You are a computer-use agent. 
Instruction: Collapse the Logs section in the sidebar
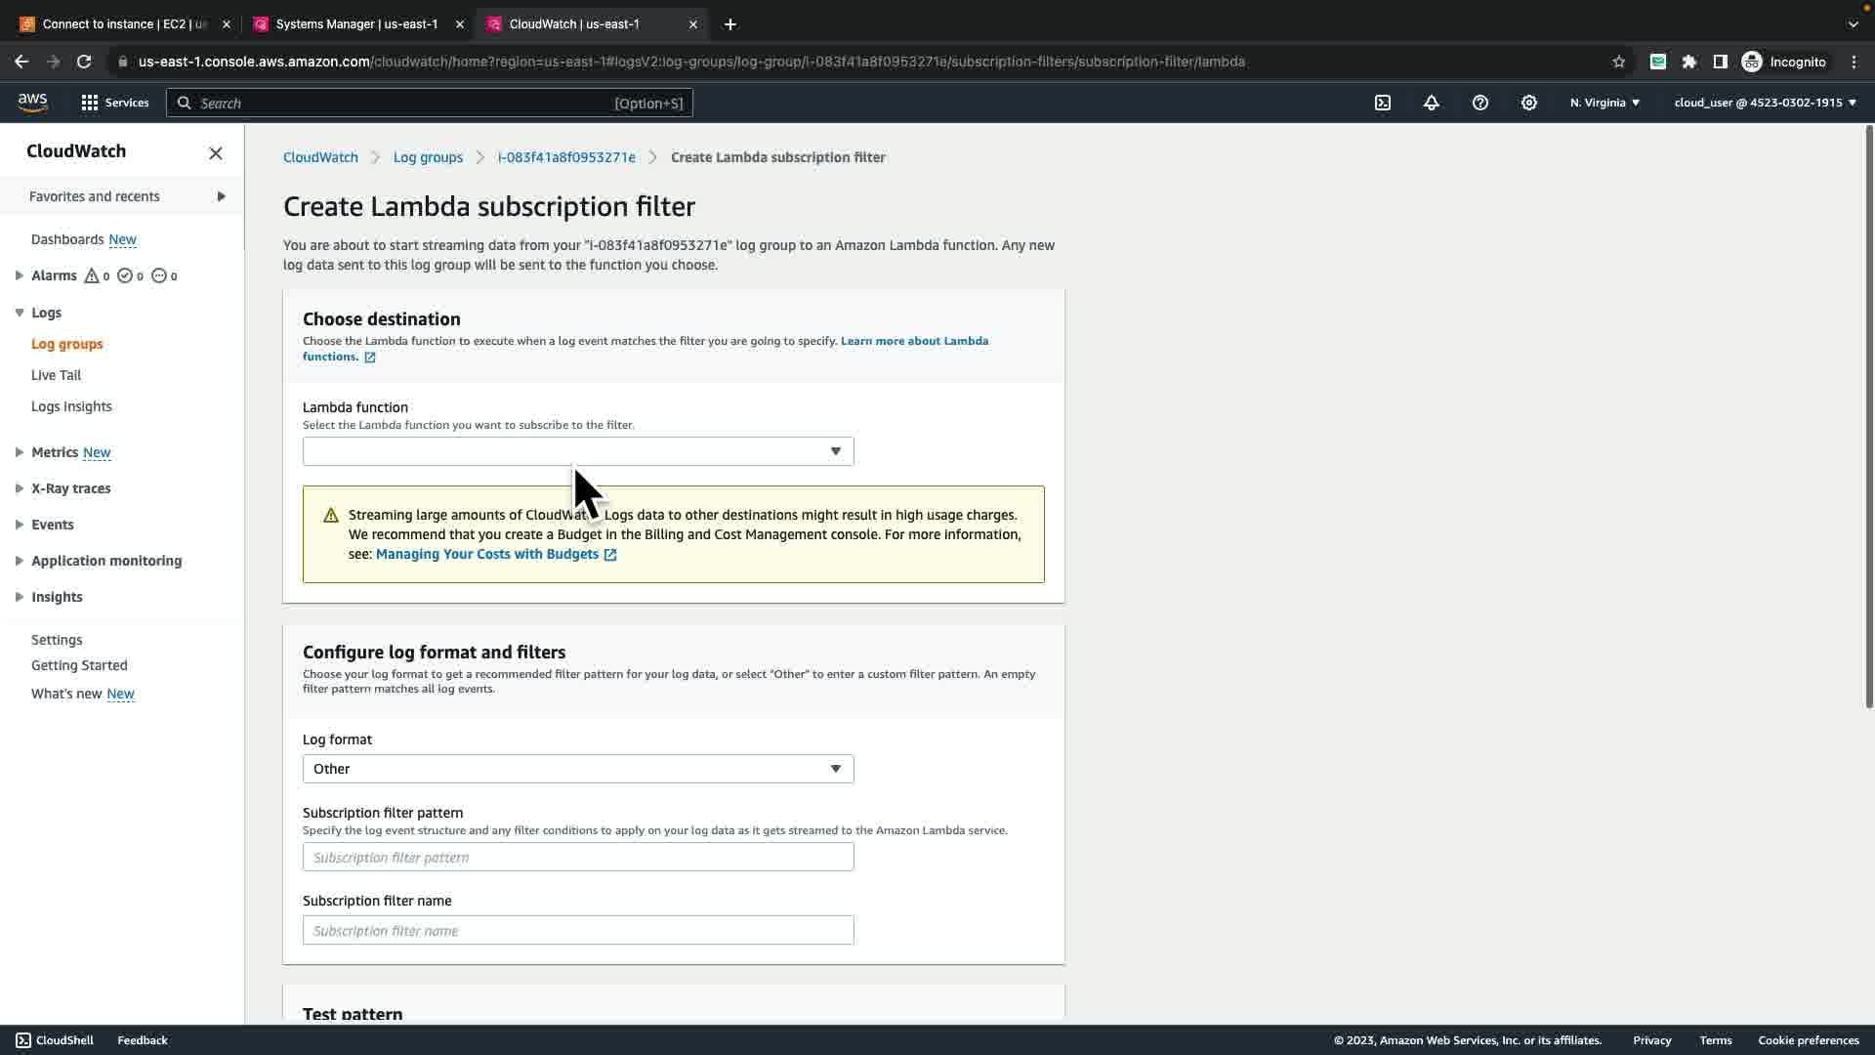(x=20, y=313)
